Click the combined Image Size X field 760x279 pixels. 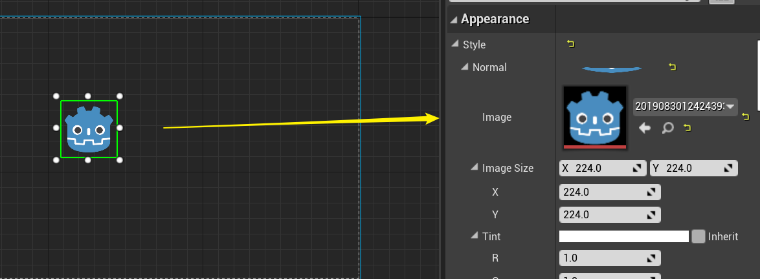click(x=603, y=169)
